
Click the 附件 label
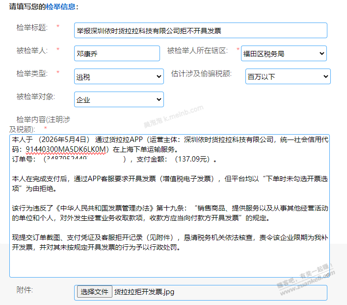(x=25, y=290)
